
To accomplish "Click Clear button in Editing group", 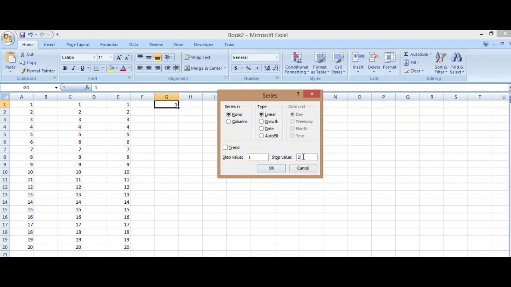I will [x=413, y=71].
